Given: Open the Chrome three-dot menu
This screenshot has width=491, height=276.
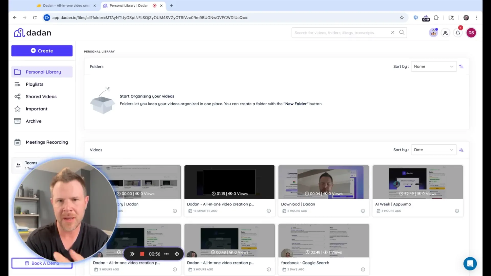Looking at the screenshot, I should [476, 18].
